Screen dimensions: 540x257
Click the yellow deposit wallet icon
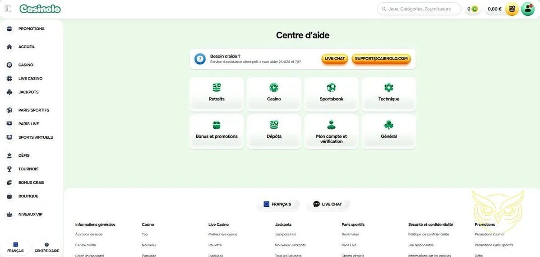512,9
